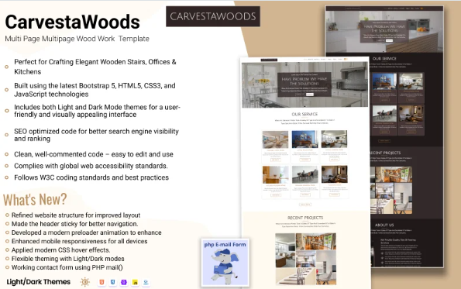This screenshot has height=289, width=461.
Task: Open the blue-wall service card in the dark preview
Action: [x=384, y=88]
